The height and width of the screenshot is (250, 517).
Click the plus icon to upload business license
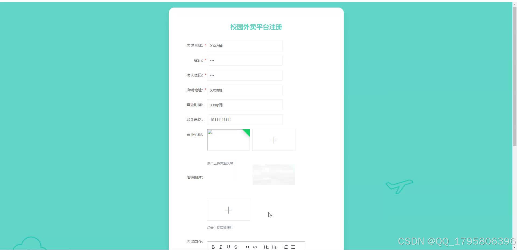click(x=274, y=140)
